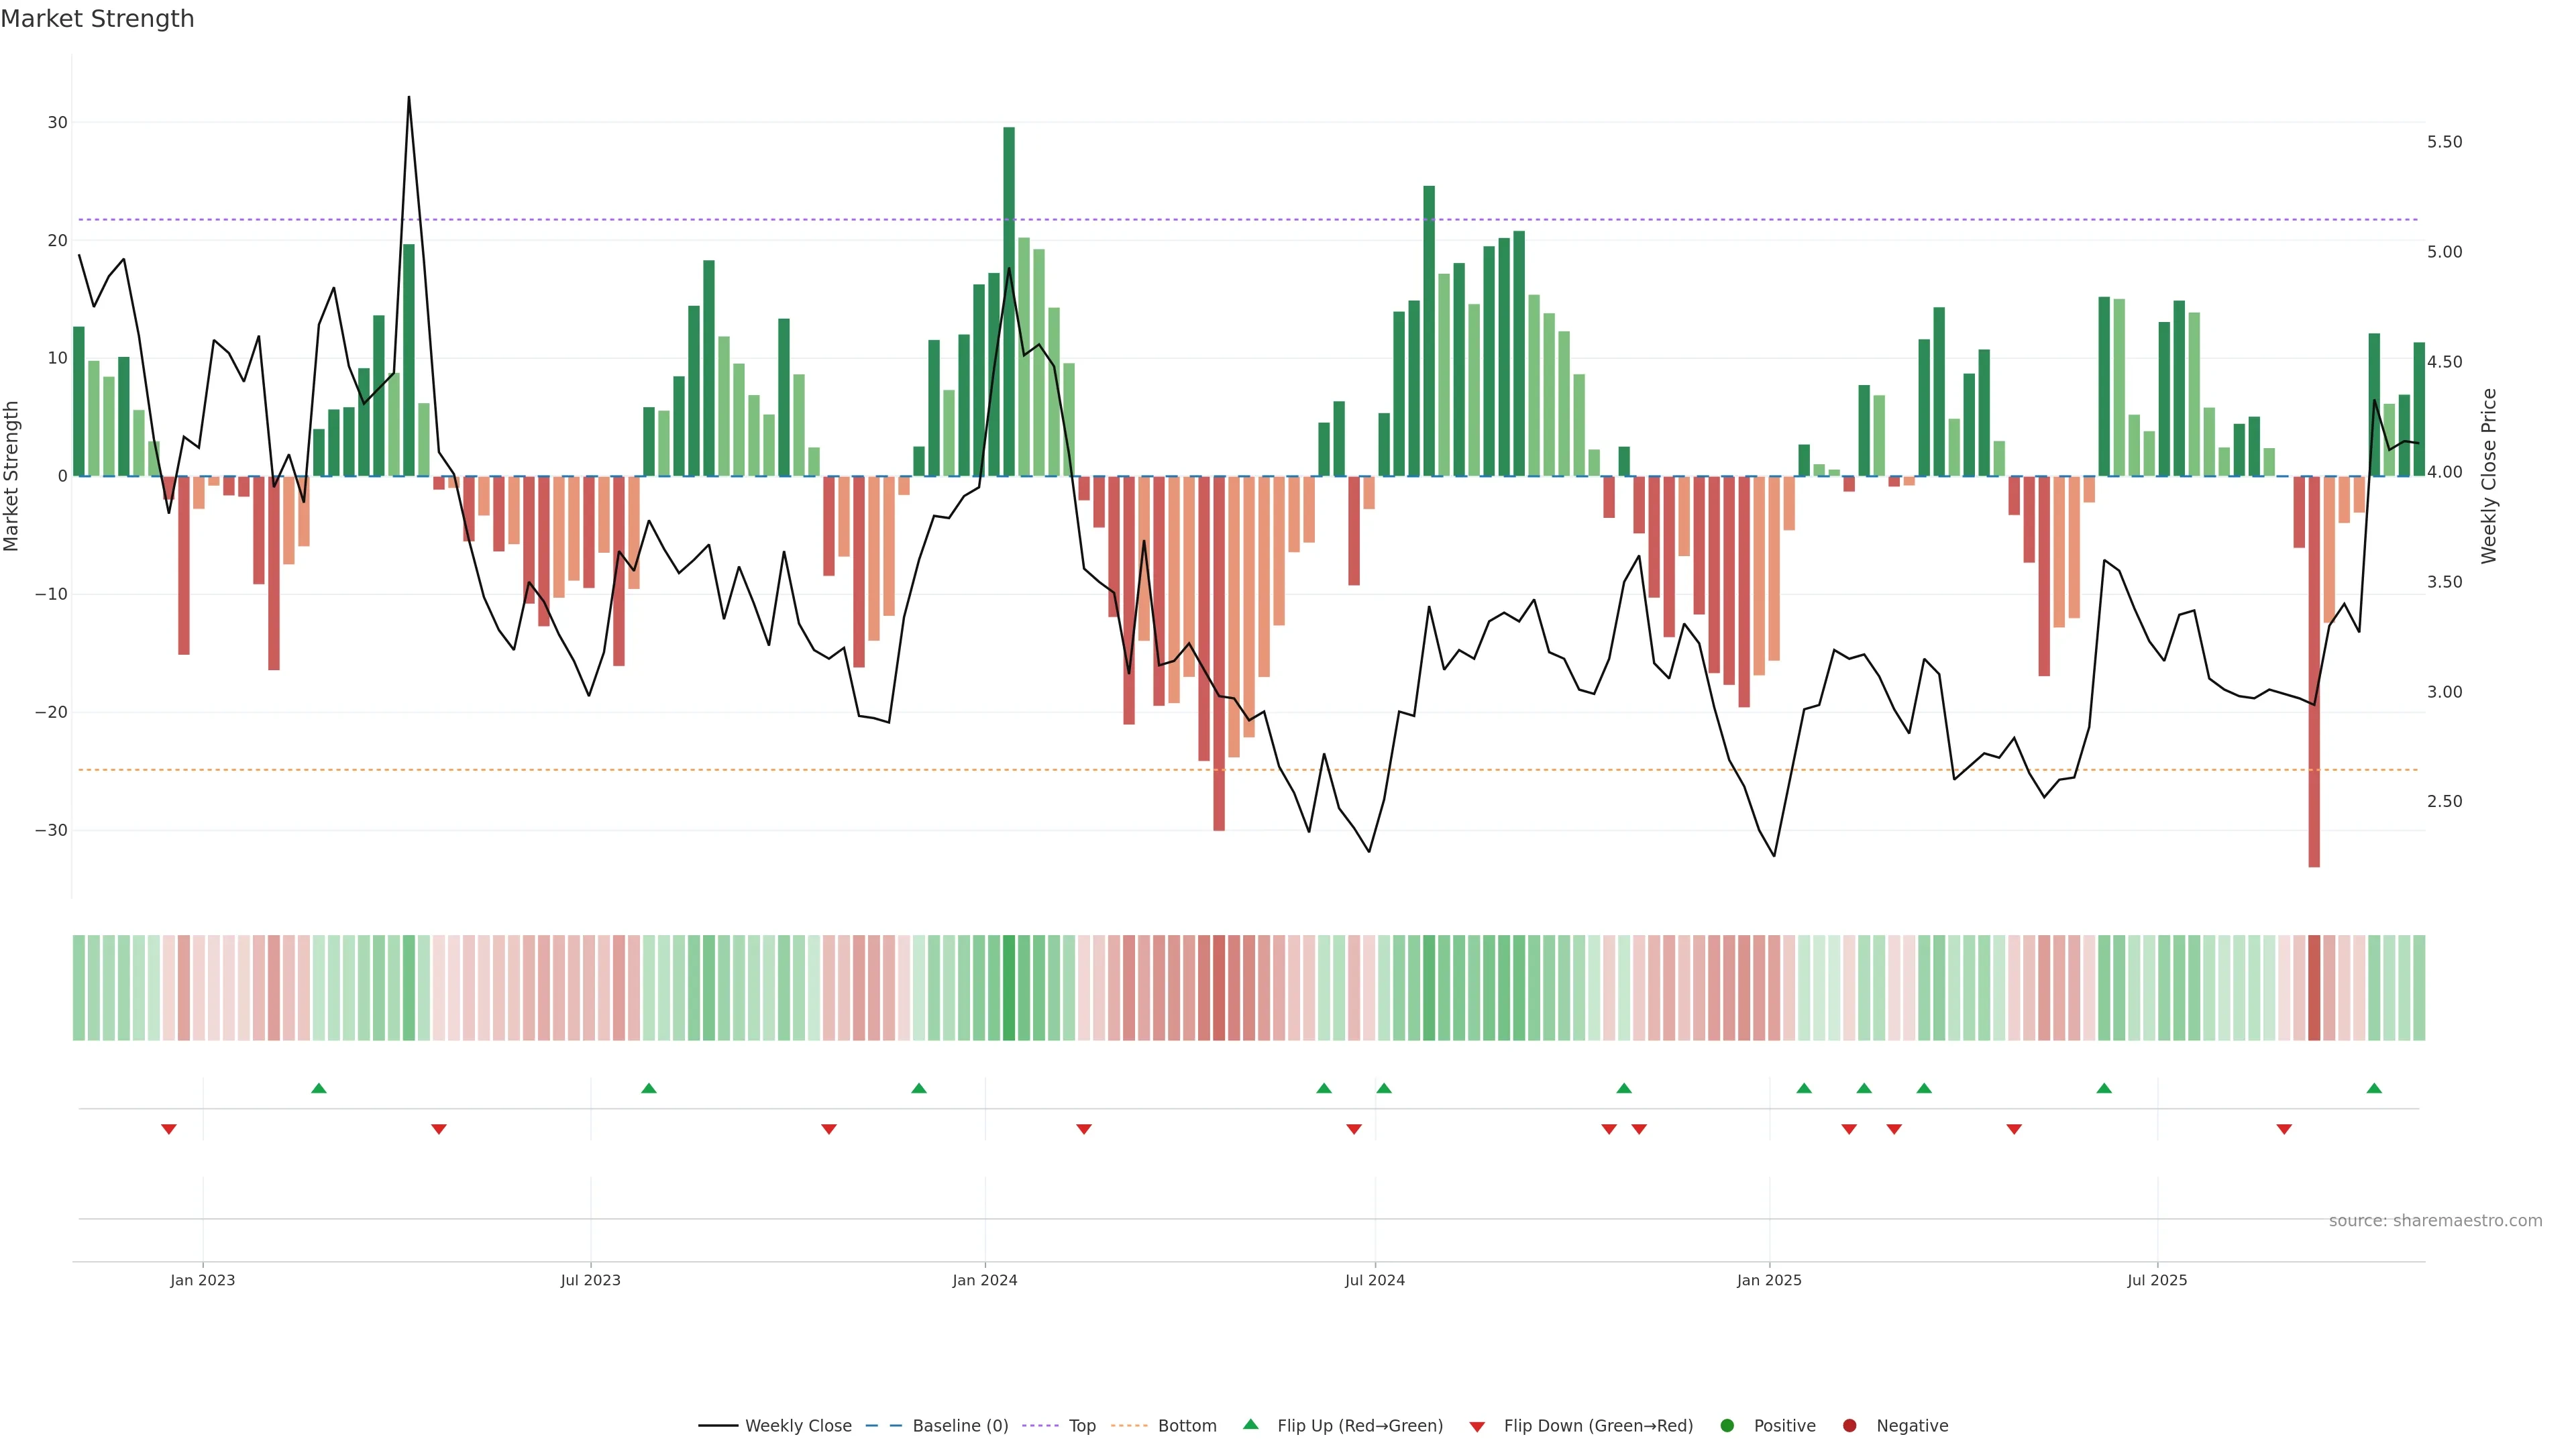Click the rightmost green Flip Up triangle marker

(2374, 1088)
